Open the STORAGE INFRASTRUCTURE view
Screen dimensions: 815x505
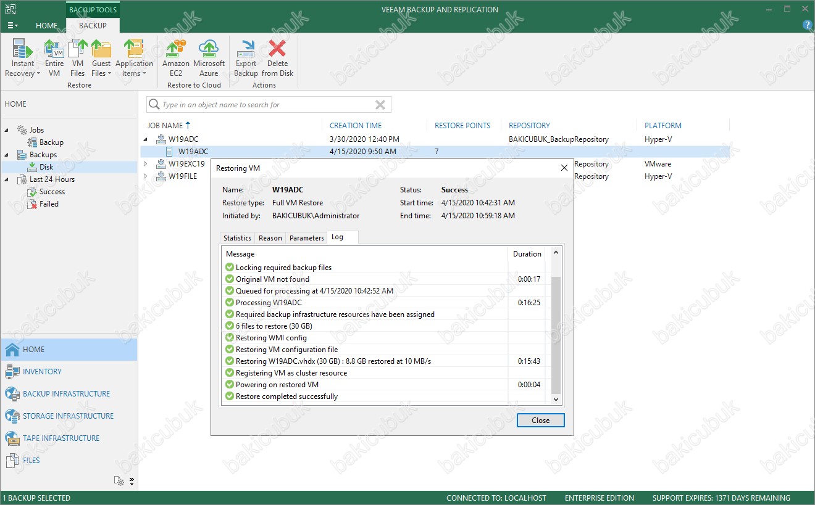point(69,416)
